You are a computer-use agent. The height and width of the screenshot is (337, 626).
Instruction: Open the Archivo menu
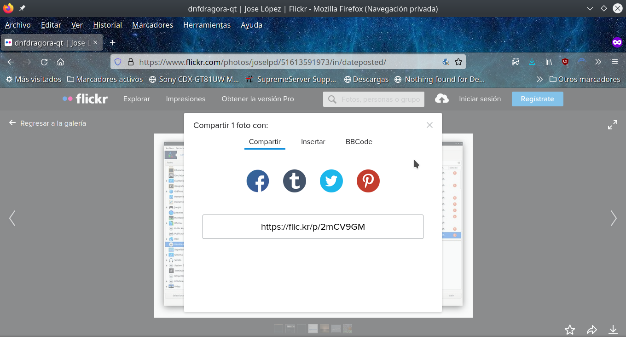pos(18,25)
